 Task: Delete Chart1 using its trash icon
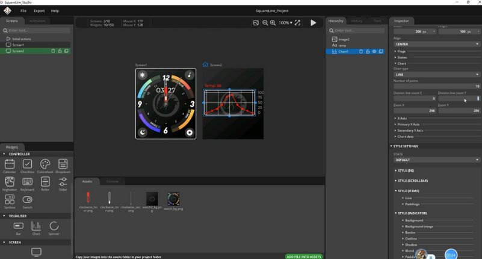361,52
